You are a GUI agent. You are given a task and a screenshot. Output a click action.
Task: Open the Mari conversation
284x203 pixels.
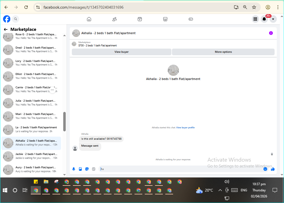tap(31, 116)
